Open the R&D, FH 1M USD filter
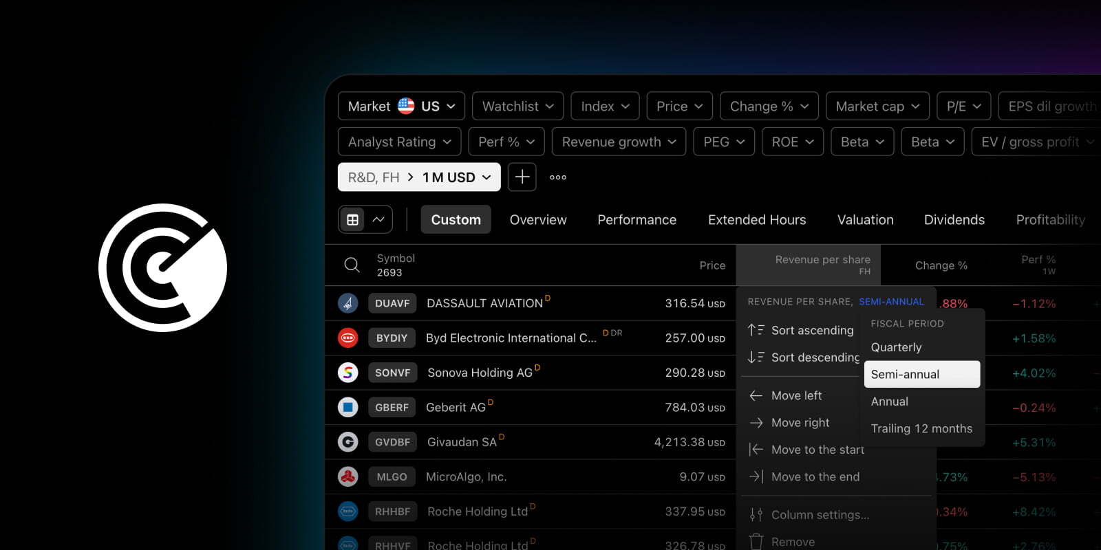 click(x=419, y=177)
